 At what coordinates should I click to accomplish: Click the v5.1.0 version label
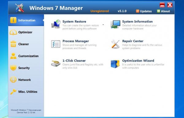point(122,11)
